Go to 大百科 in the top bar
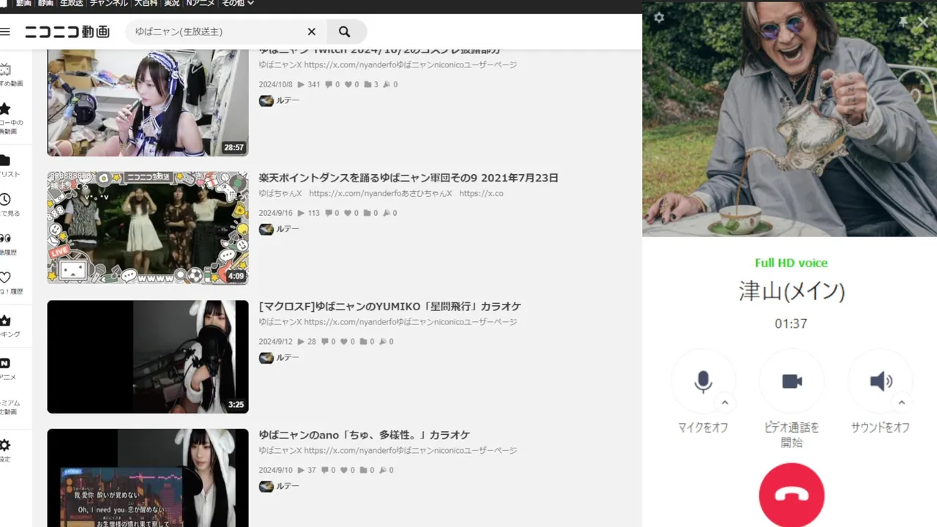 (x=145, y=4)
